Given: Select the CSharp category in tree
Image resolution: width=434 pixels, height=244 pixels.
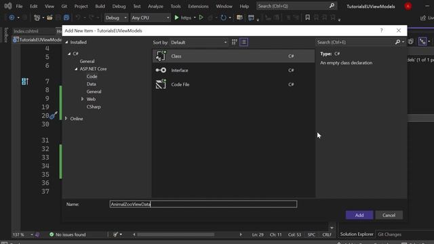Looking at the screenshot, I should [94, 106].
